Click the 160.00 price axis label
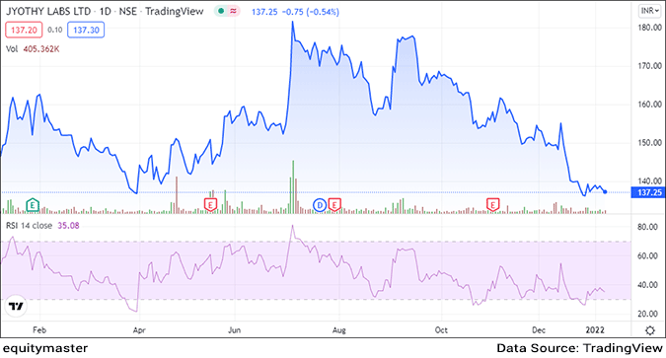 click(650, 104)
